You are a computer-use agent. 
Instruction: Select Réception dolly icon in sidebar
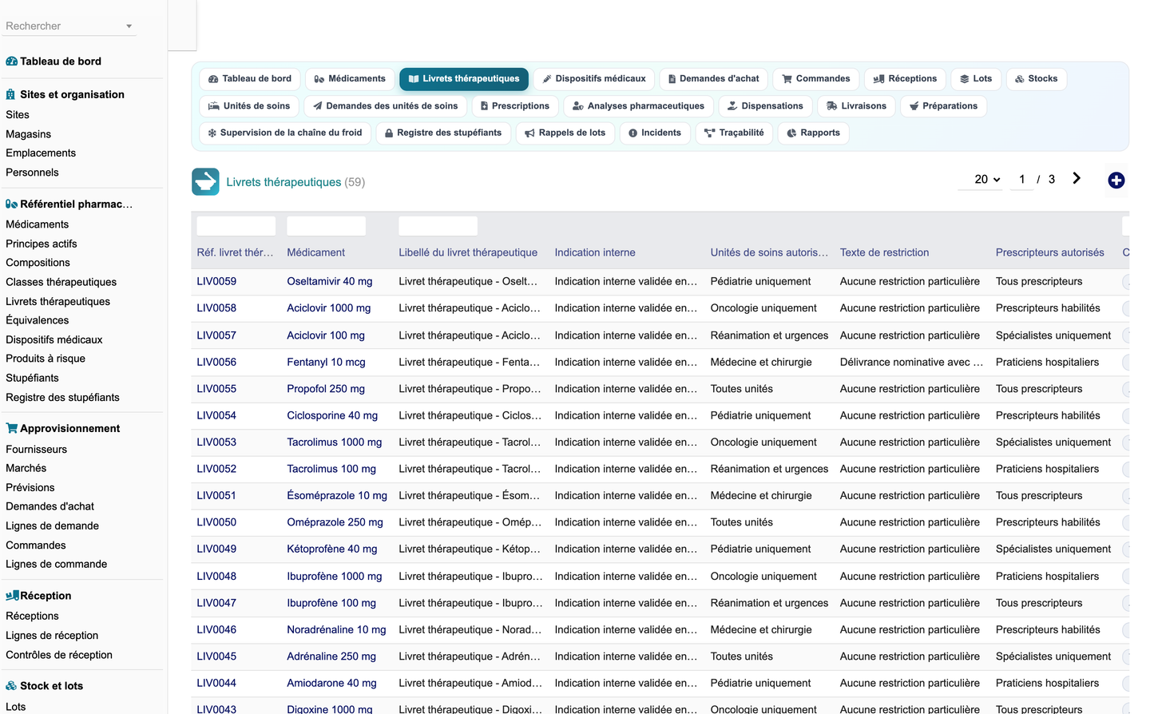point(12,596)
